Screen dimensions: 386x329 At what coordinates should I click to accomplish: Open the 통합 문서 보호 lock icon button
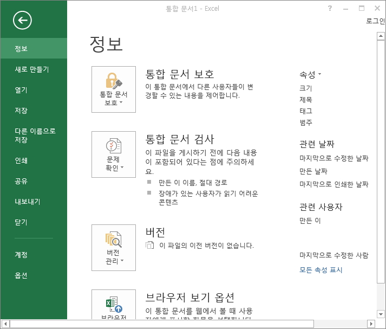[x=114, y=89]
